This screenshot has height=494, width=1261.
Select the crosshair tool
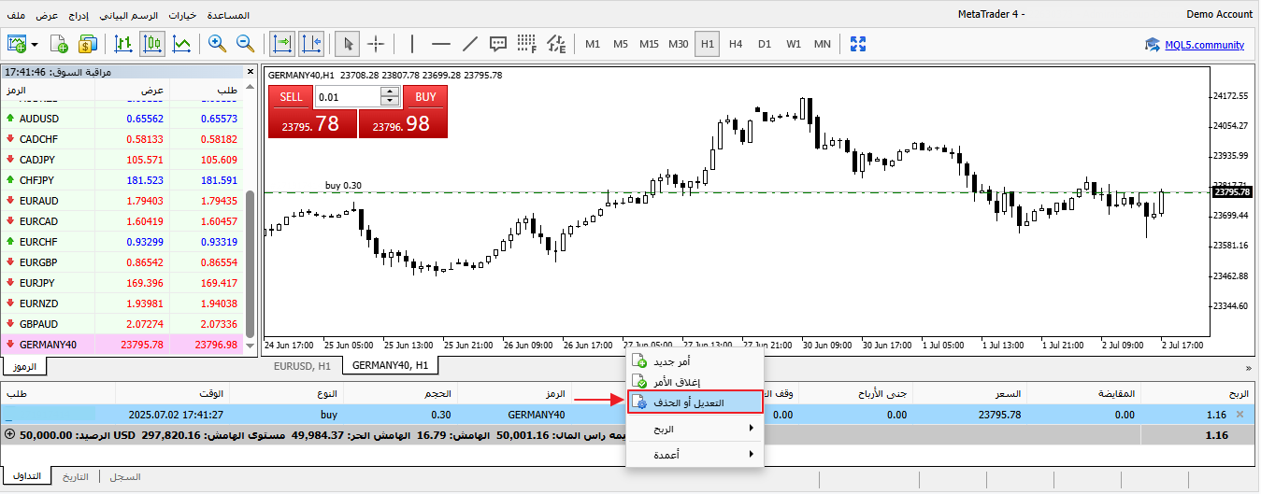point(376,43)
